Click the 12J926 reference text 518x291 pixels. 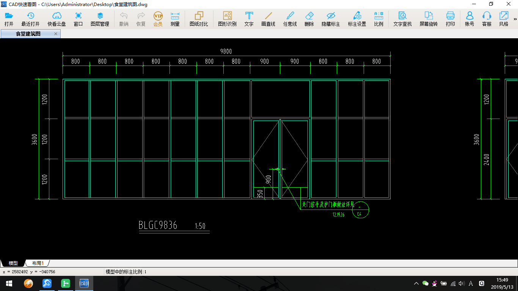(339, 215)
